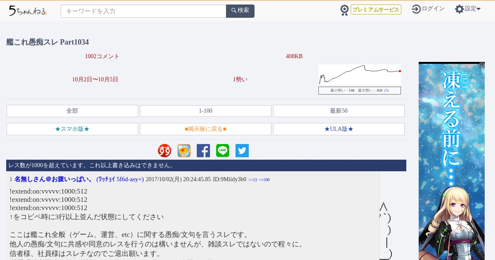Screen dimensions: 495x260
Task: Click the red すす share icon
Action: click(165, 151)
